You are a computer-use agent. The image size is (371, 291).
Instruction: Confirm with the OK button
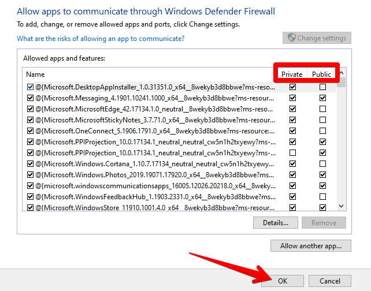(x=283, y=281)
